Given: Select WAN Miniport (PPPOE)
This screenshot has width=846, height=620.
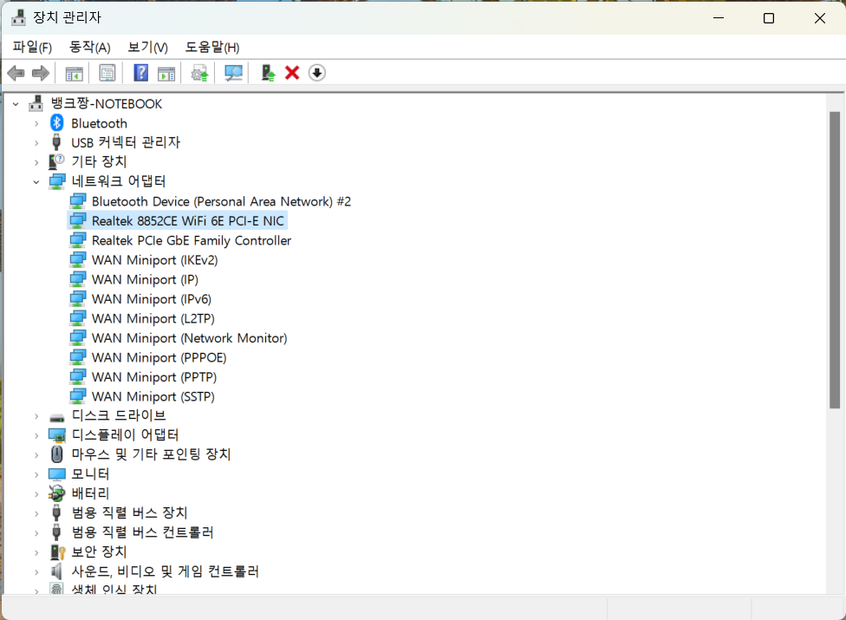Looking at the screenshot, I should pyautogui.click(x=159, y=357).
